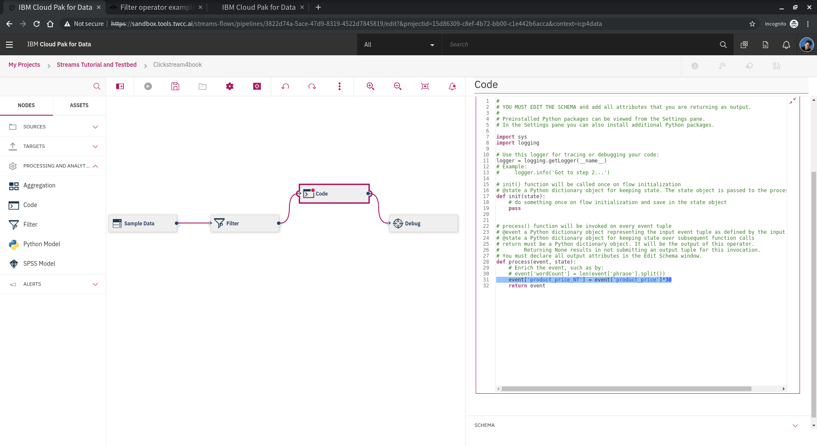The height and width of the screenshot is (446, 817).
Task: Click the open folder toolbar icon
Action: coord(203,86)
